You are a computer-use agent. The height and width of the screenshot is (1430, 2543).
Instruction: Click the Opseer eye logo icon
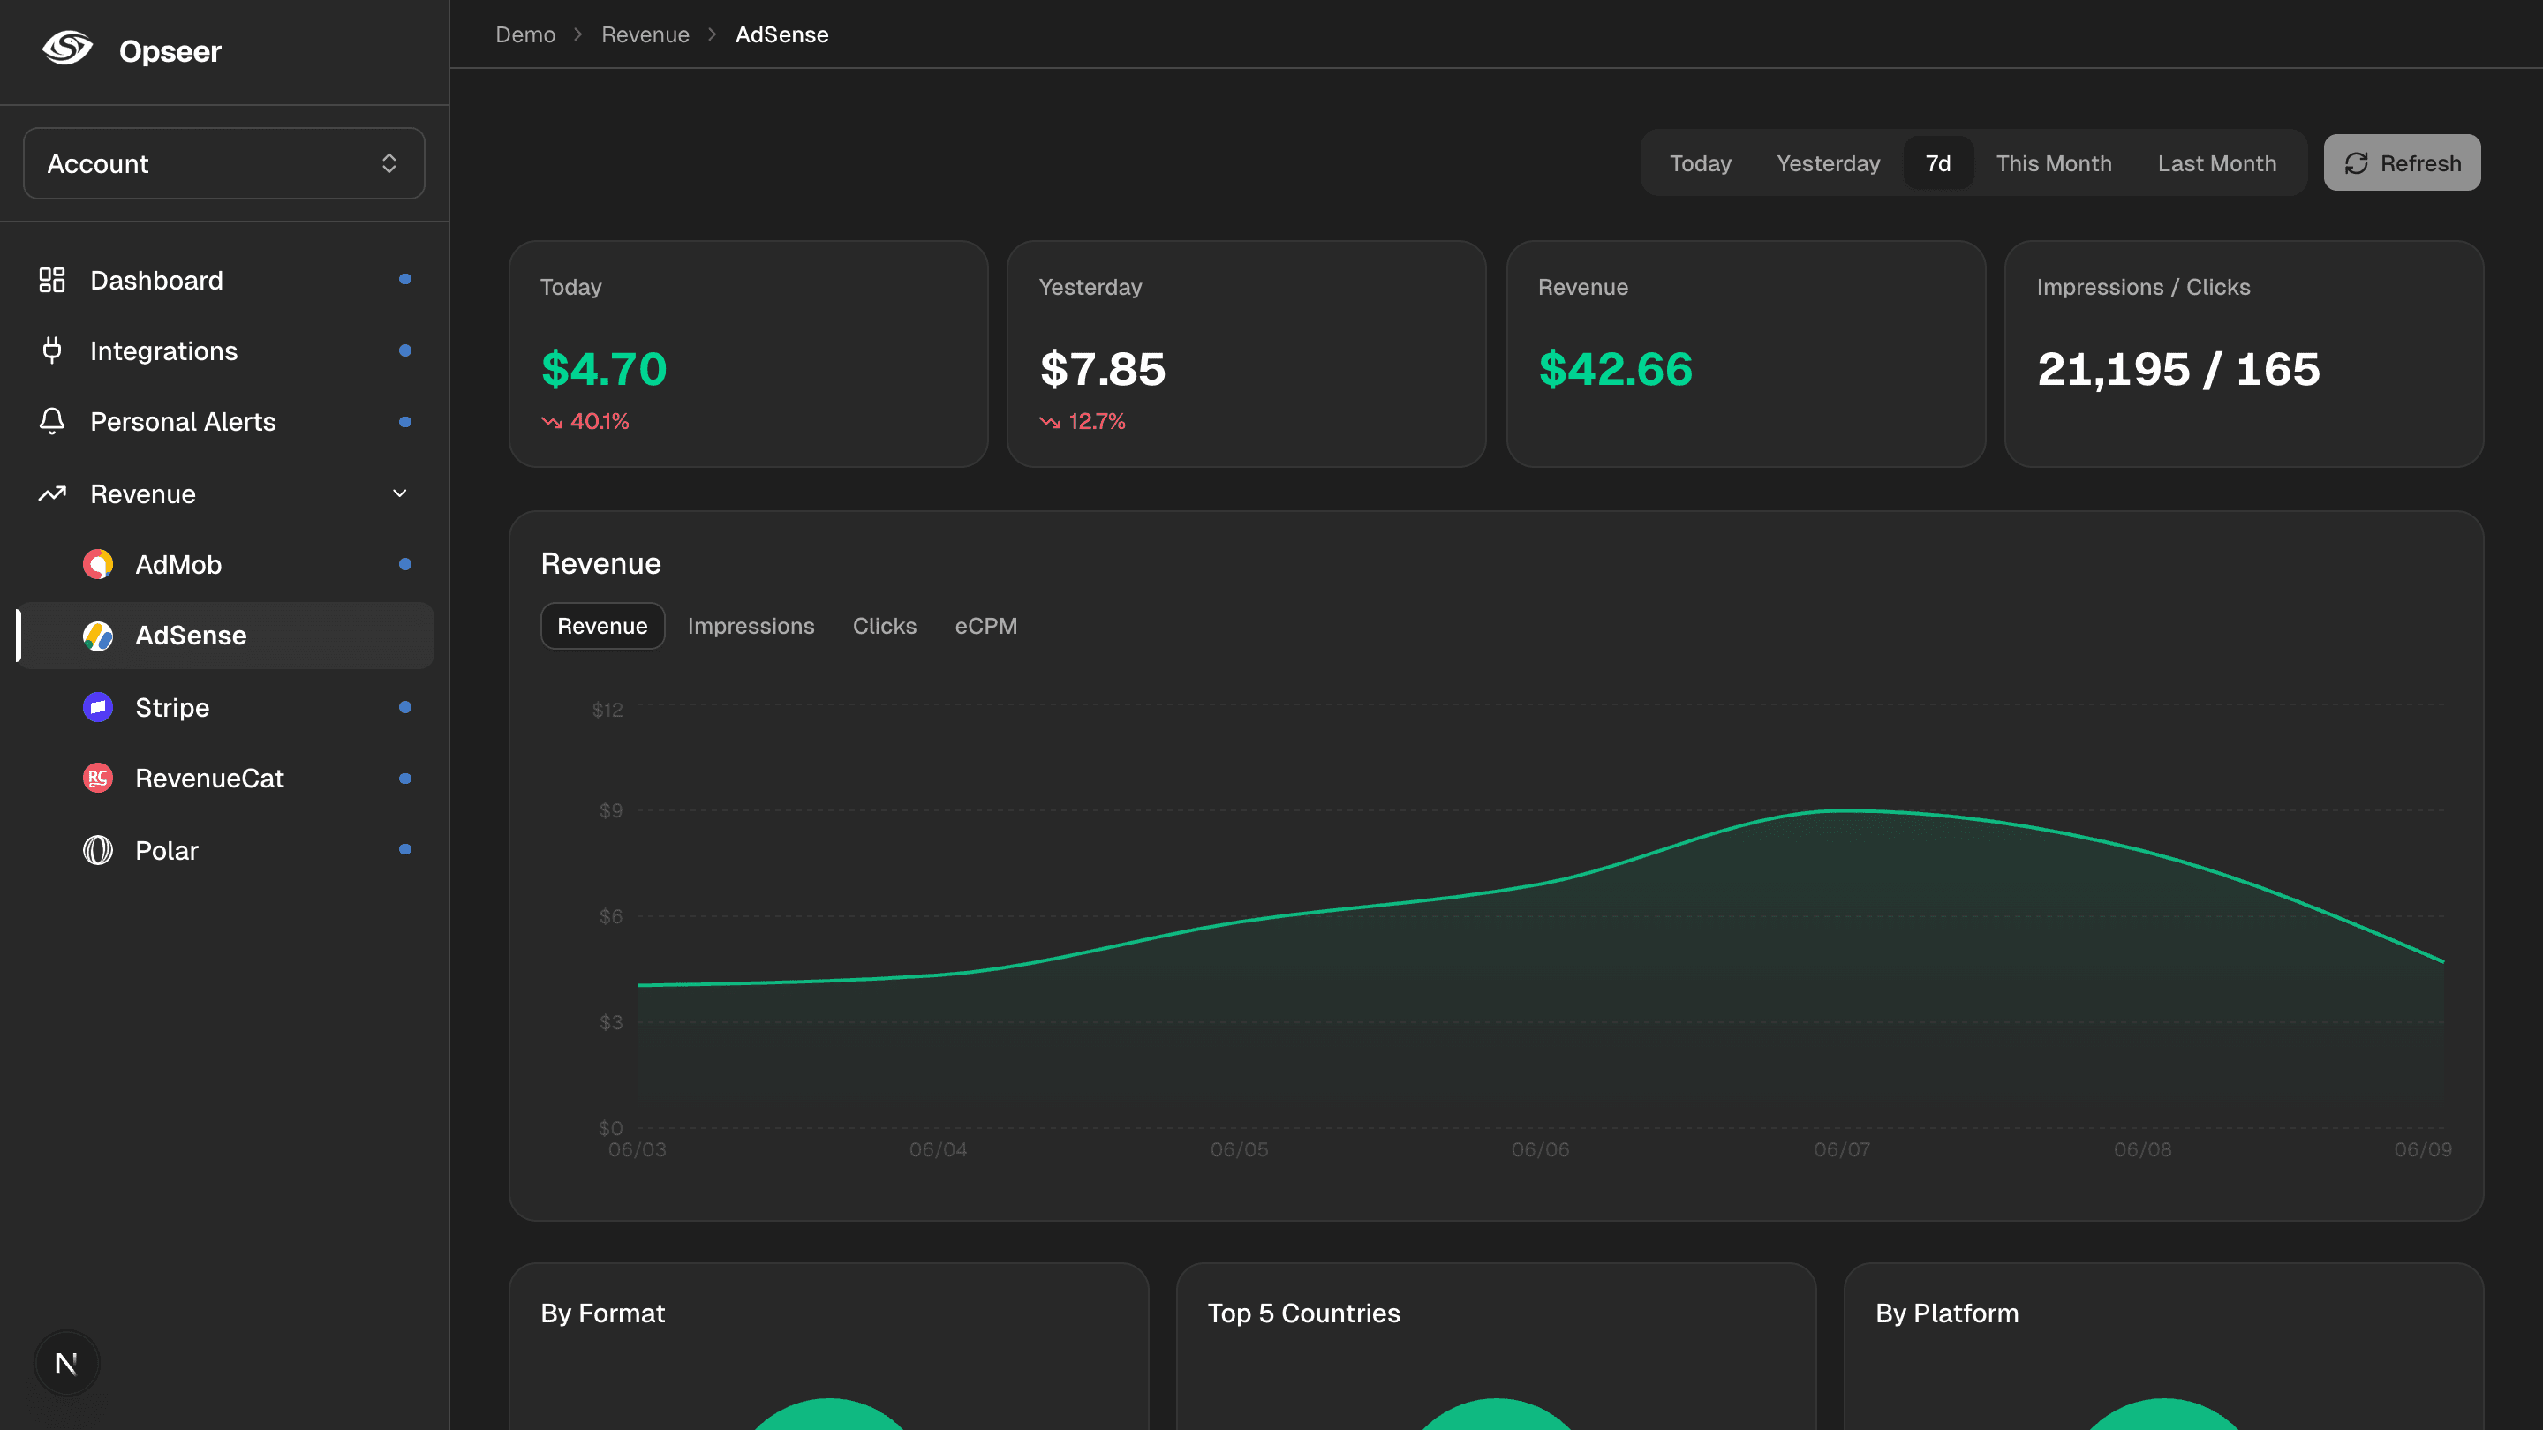point(67,49)
